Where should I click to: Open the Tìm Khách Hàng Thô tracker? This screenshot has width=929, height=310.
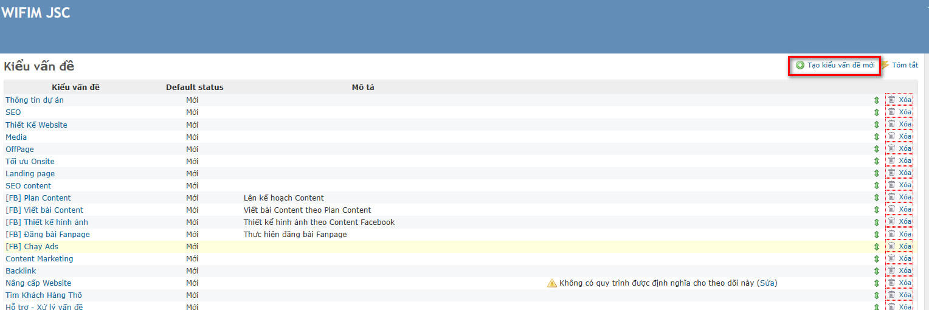pos(44,295)
